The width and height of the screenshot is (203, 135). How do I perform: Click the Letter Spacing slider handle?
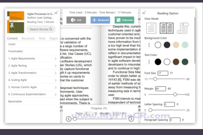click(150, 110)
